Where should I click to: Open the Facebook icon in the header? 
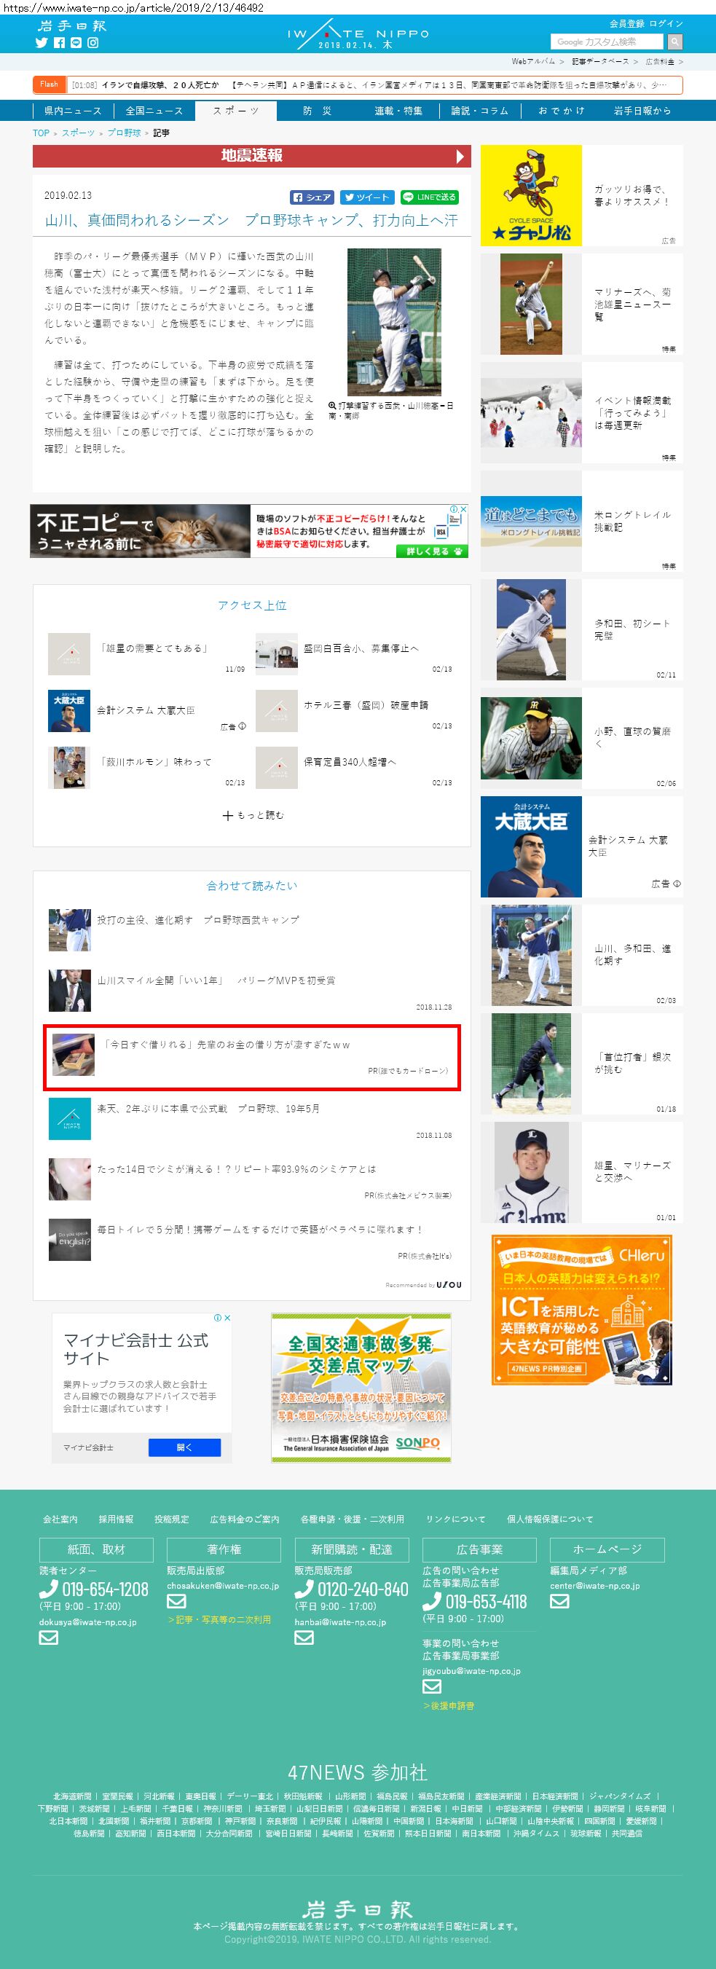(59, 43)
